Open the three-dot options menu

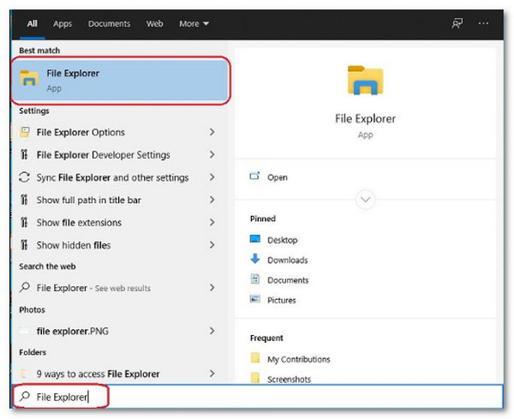(x=483, y=23)
